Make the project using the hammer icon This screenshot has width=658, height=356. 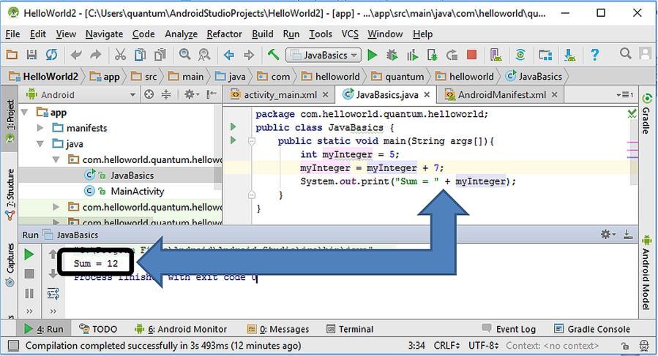[273, 55]
